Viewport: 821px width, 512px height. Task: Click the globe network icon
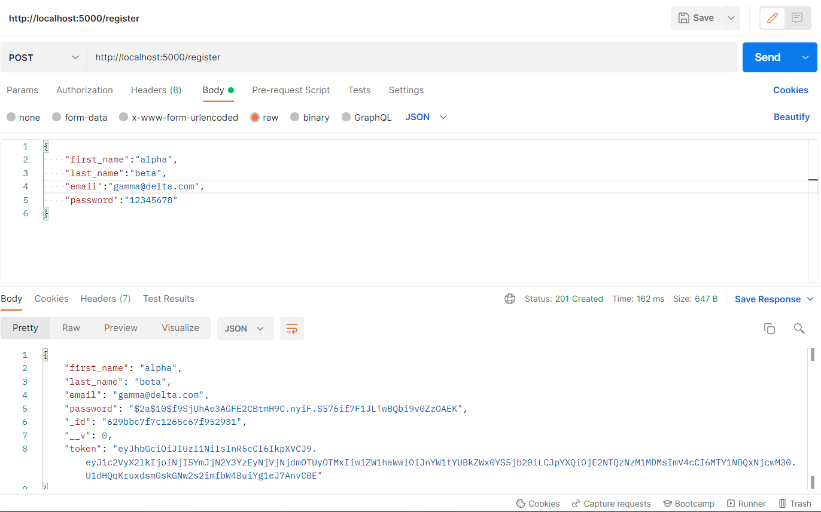[x=510, y=299]
